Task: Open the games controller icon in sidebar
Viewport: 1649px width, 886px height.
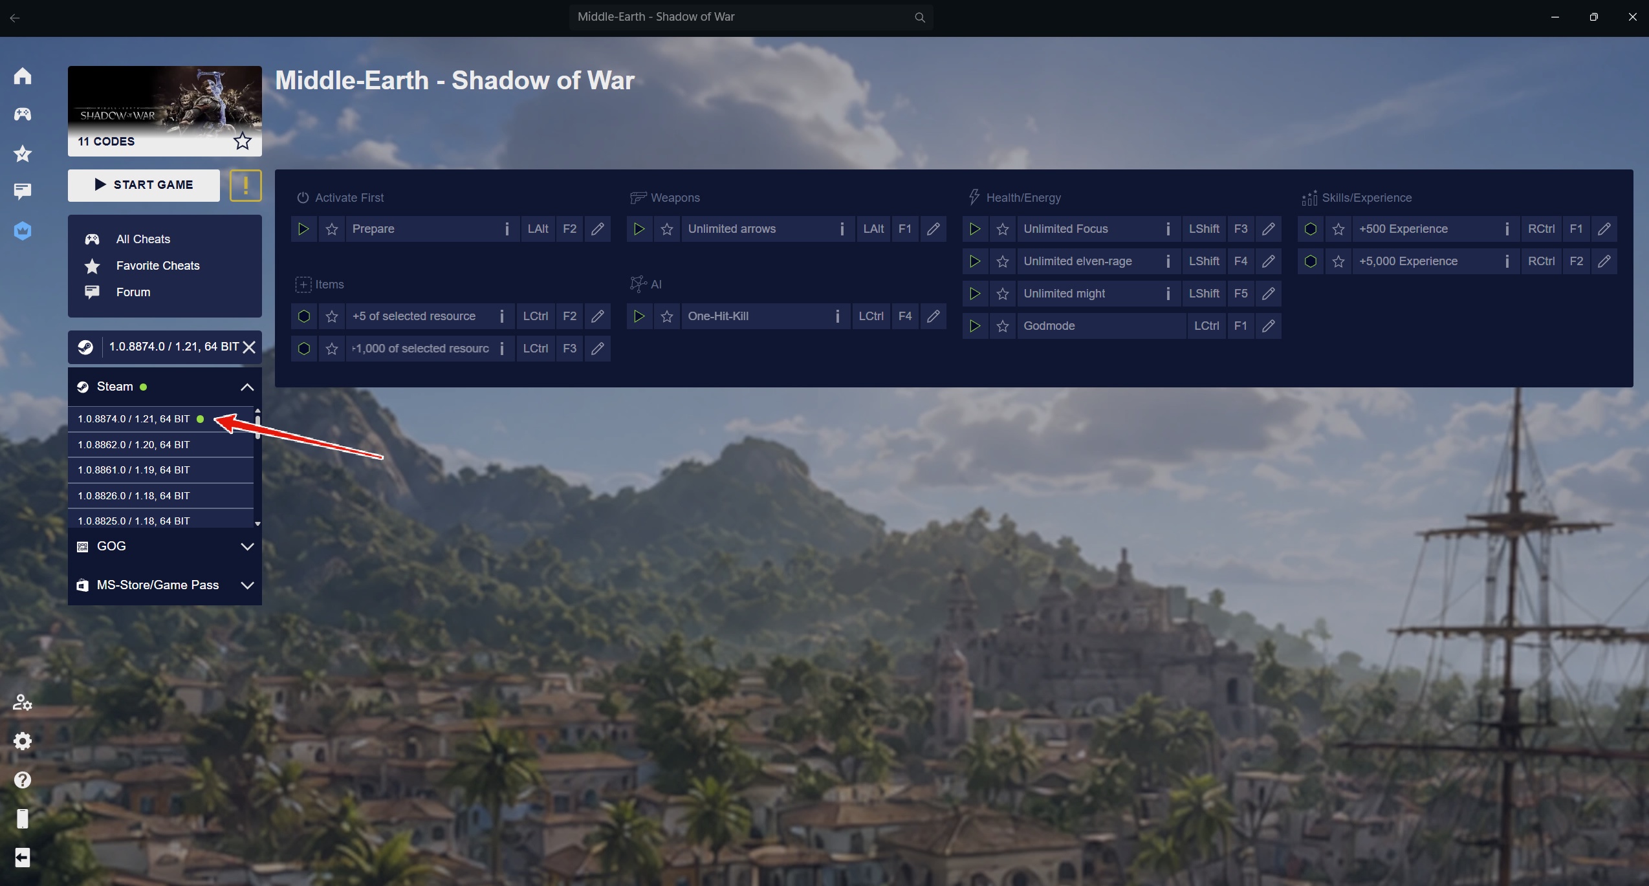Action: 23,114
